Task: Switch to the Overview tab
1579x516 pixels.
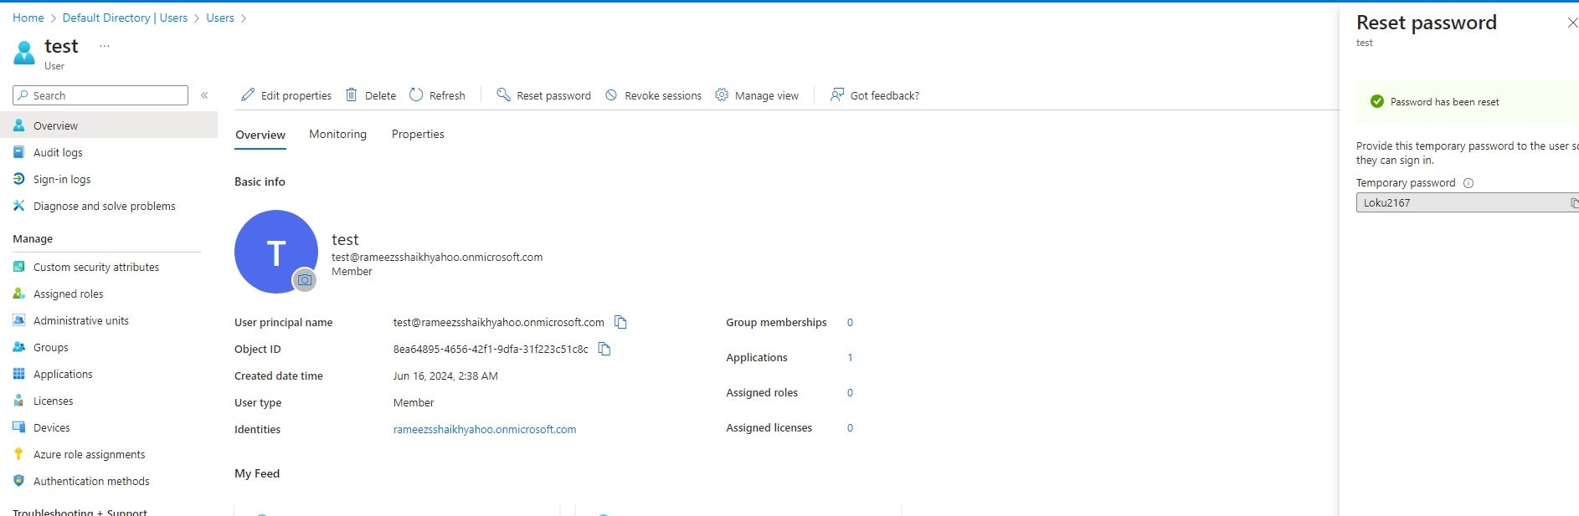Action: 260,135
